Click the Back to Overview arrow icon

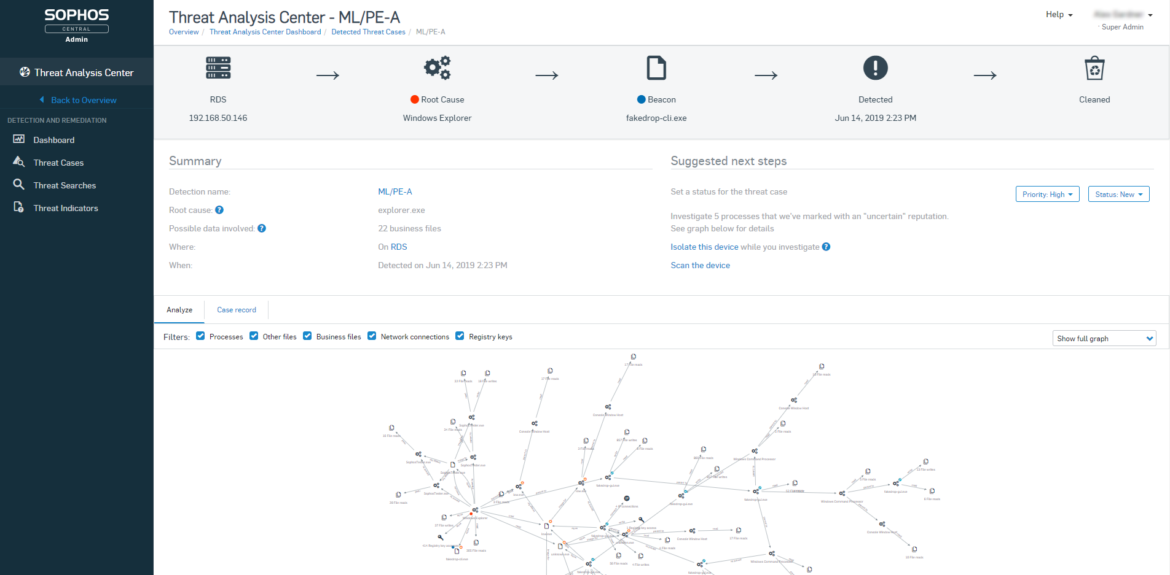pyautogui.click(x=42, y=99)
